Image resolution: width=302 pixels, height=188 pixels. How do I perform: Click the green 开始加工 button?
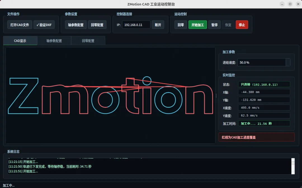point(198,25)
